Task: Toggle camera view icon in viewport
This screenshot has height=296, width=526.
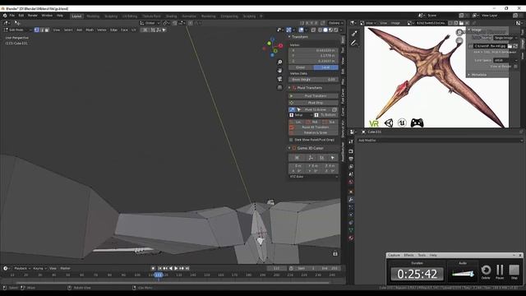Action: 279,79
